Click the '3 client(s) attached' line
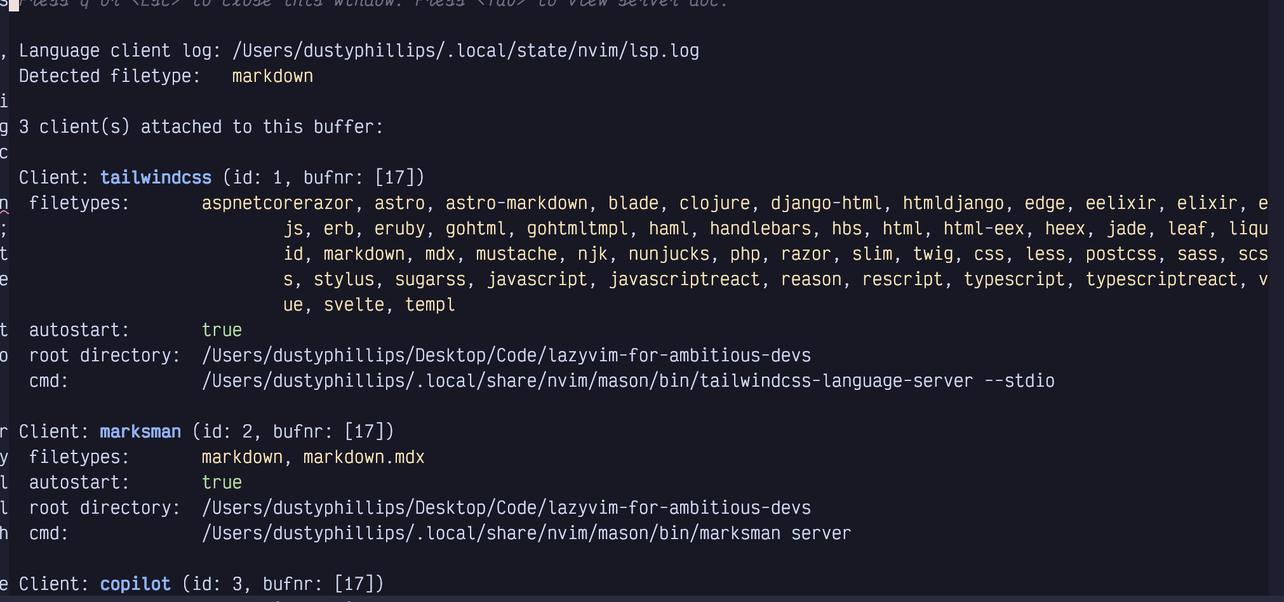This screenshot has width=1284, height=602. 201,127
